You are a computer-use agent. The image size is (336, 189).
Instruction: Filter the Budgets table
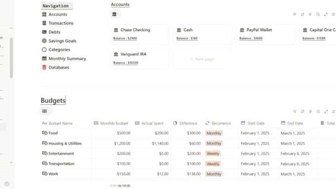click(x=295, y=112)
